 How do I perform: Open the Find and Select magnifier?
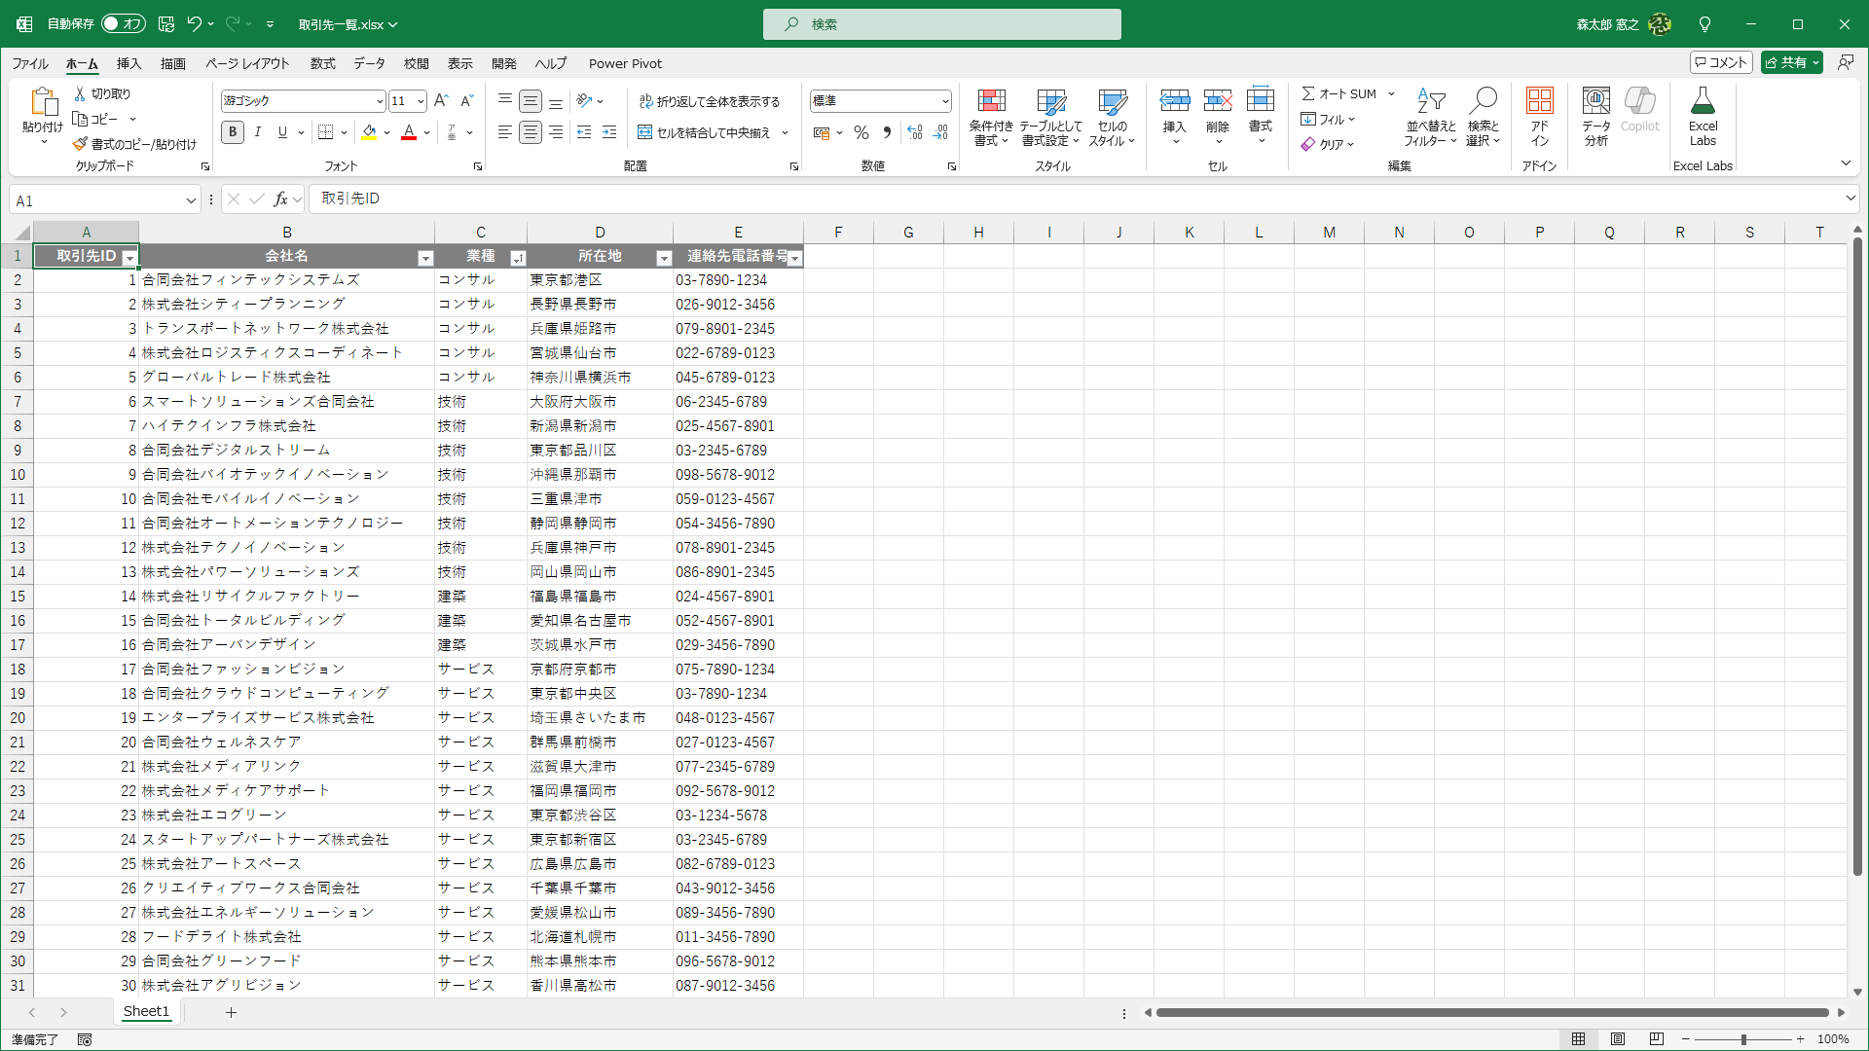[1483, 101]
